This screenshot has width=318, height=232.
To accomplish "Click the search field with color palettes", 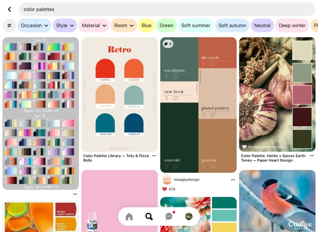I will click(166, 9).
